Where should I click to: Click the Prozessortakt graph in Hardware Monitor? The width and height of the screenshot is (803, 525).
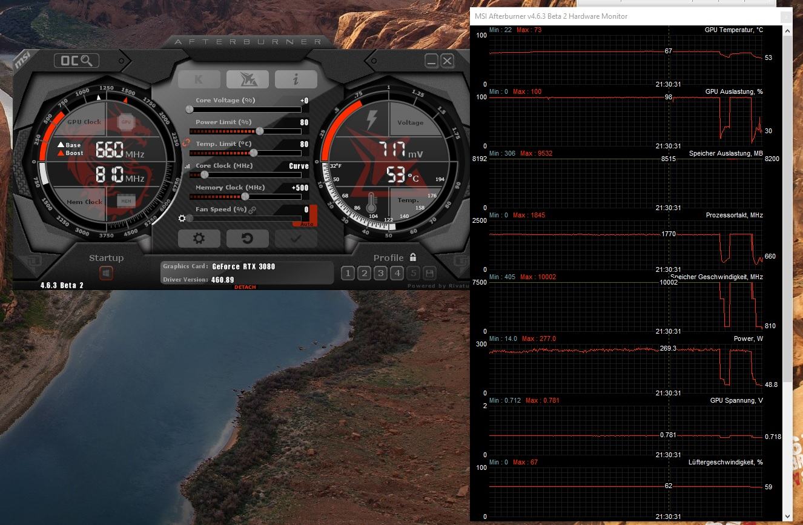[x=626, y=245]
